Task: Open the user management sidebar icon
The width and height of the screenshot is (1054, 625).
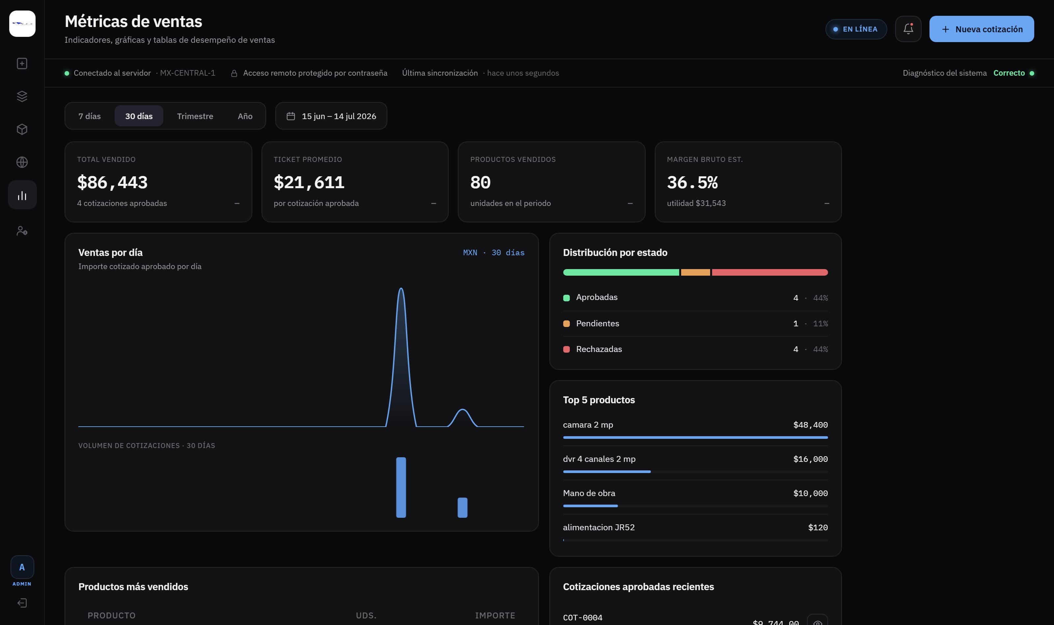Action: point(22,231)
